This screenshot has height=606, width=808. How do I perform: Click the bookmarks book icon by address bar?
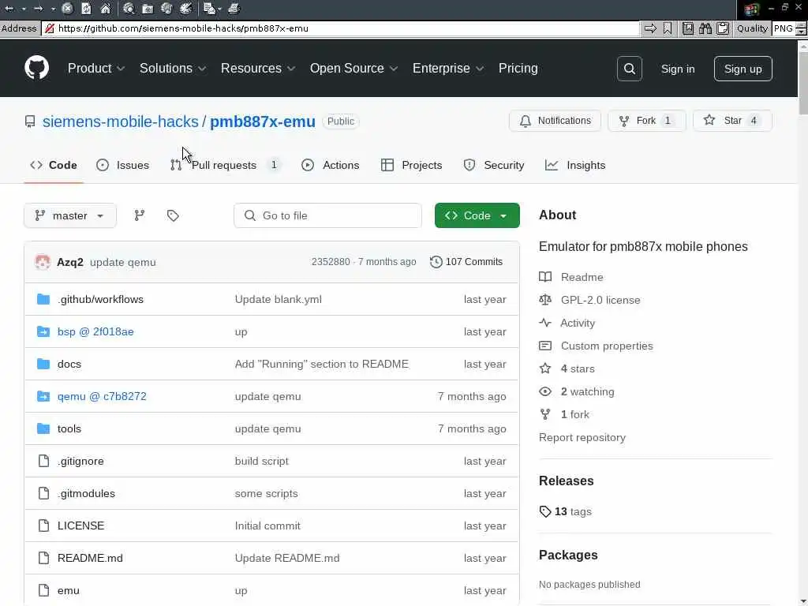[x=688, y=28]
